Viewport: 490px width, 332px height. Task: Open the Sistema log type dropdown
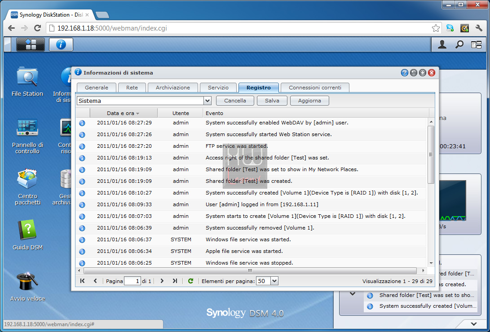(x=207, y=101)
